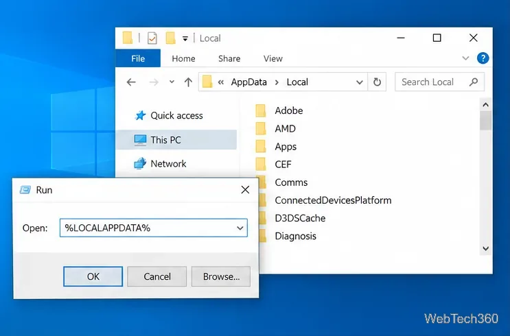This screenshot has height=336, width=510.
Task: Click the Run dialog title icon
Action: pos(25,190)
